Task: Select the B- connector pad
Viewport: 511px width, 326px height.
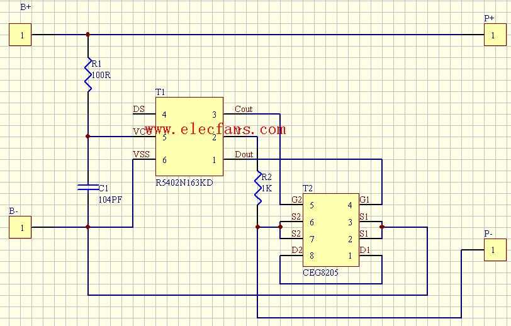Action: tap(20, 227)
